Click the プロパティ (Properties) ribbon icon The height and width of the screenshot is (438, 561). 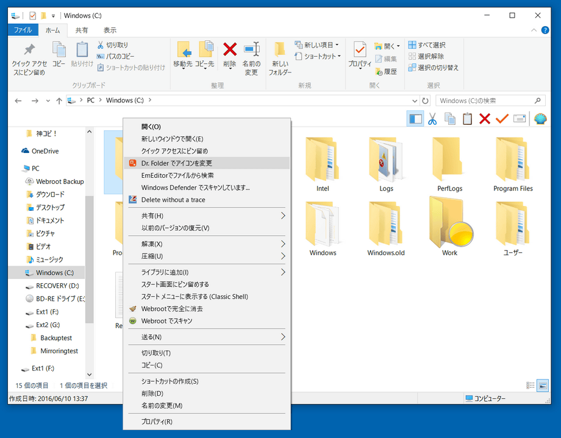pos(360,50)
